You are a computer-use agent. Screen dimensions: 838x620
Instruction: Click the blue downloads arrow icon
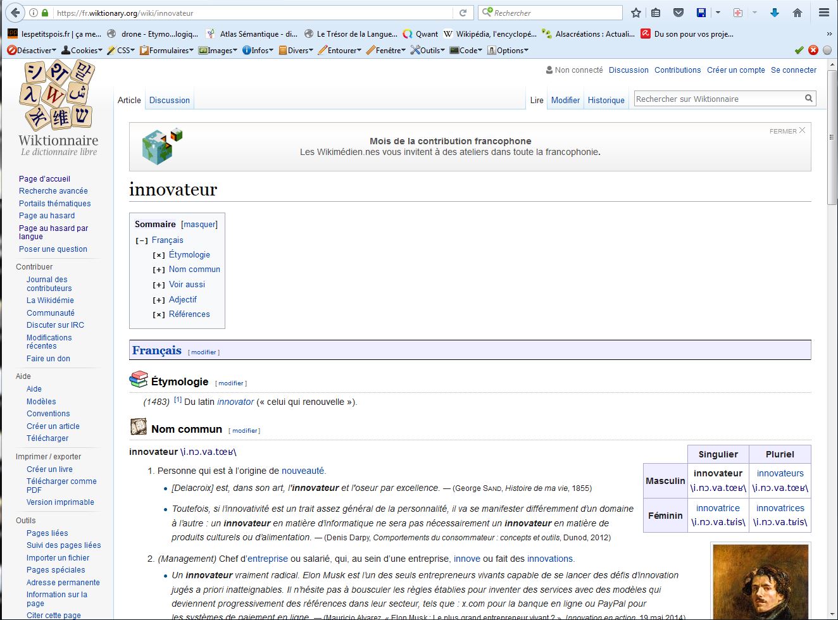[774, 13]
